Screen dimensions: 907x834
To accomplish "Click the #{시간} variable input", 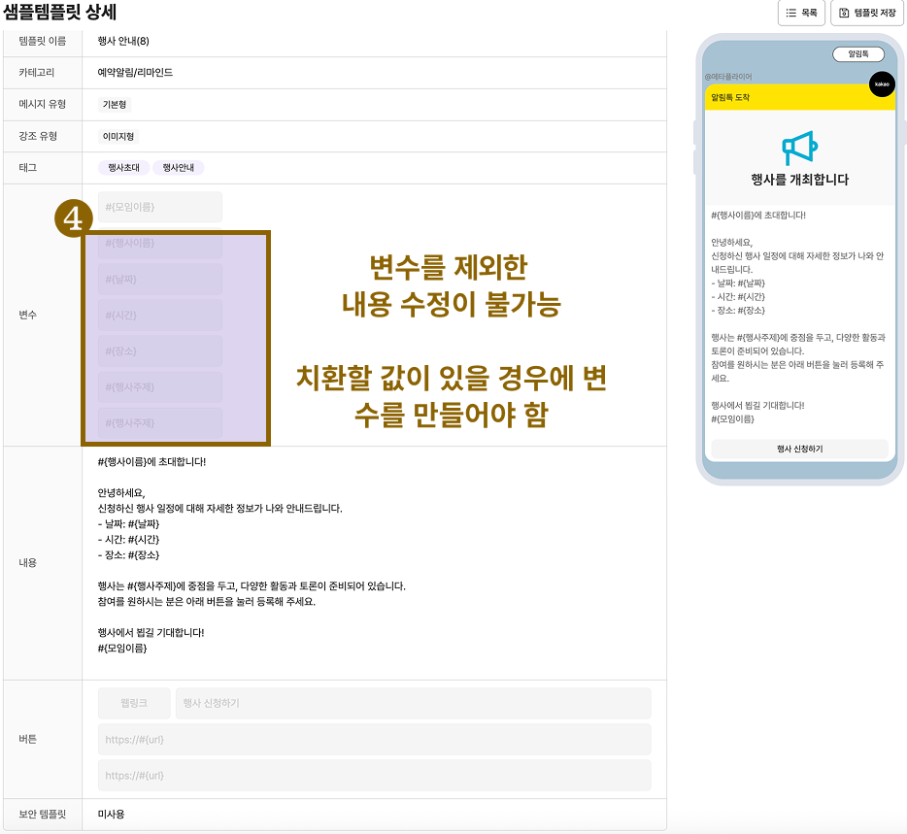I will [159, 316].
